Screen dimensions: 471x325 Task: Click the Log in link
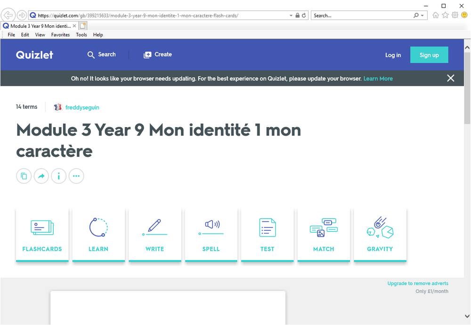(x=393, y=55)
